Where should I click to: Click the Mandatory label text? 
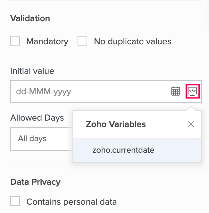point(47,41)
